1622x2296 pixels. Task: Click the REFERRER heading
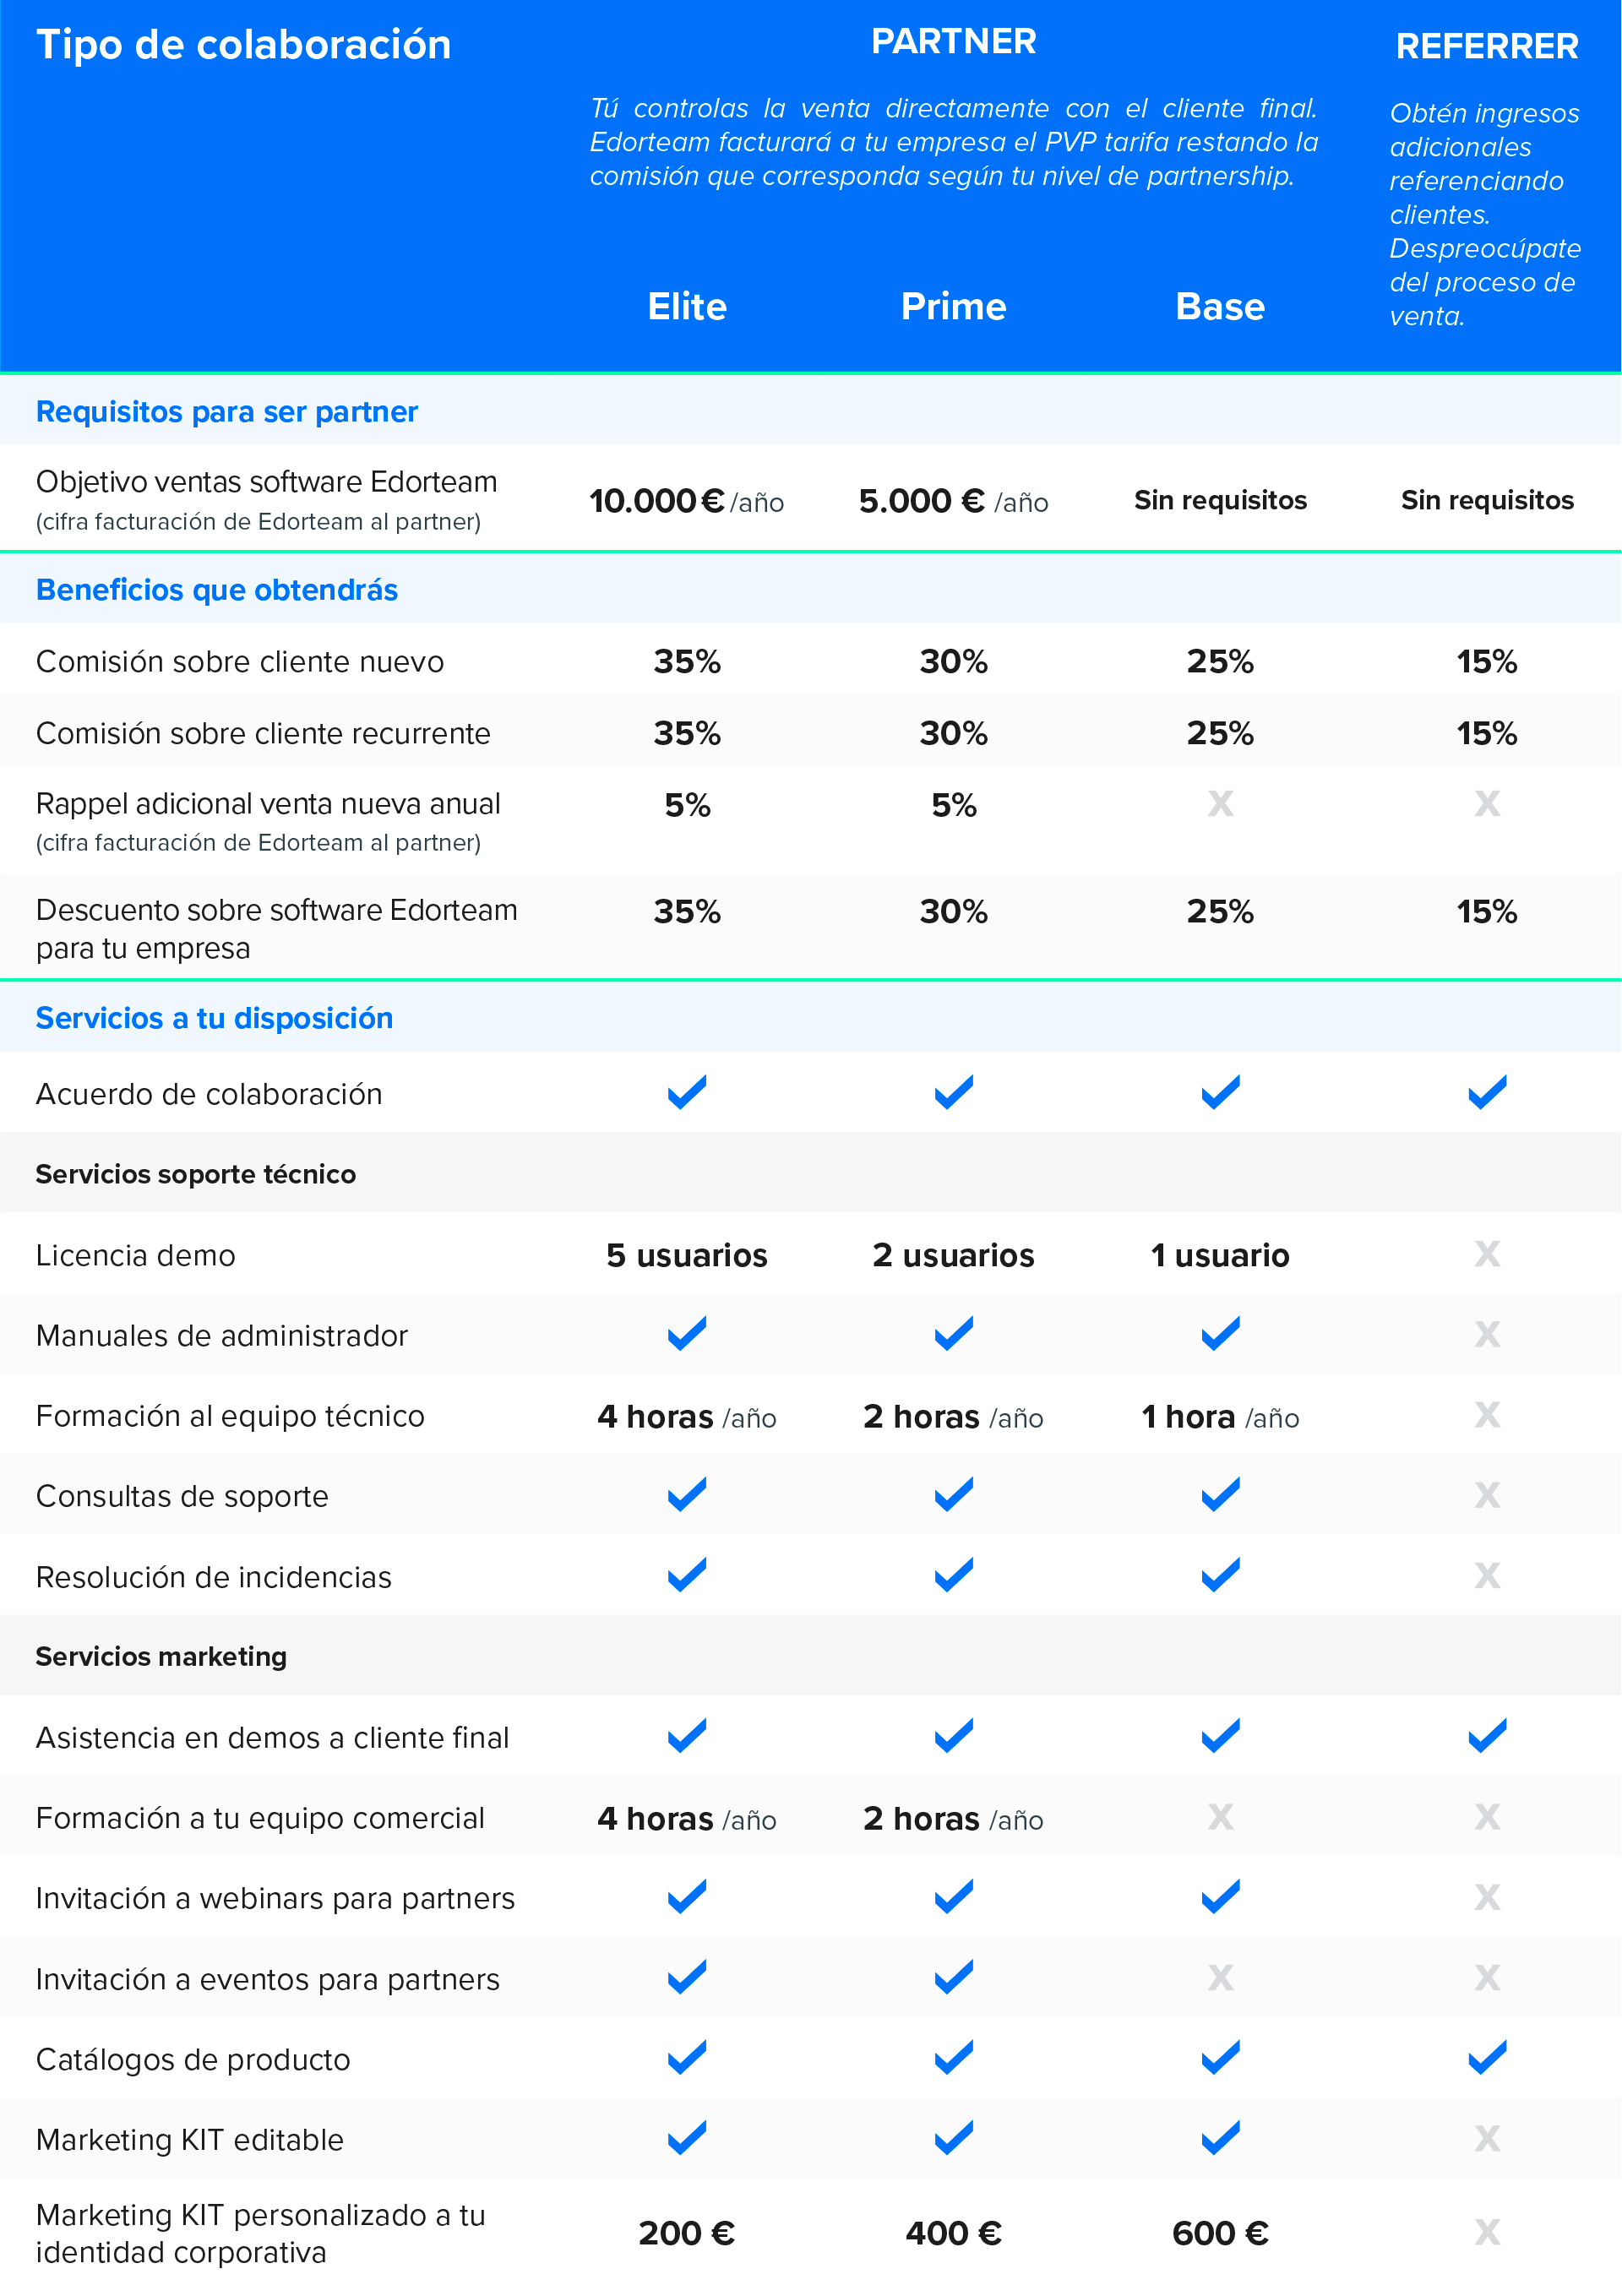[x=1487, y=46]
